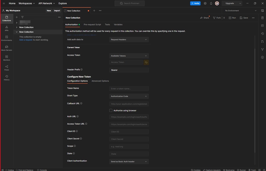Open help icon in status bar
Image resolution: width=266 pixels, height=171 pixels.
(264, 170)
